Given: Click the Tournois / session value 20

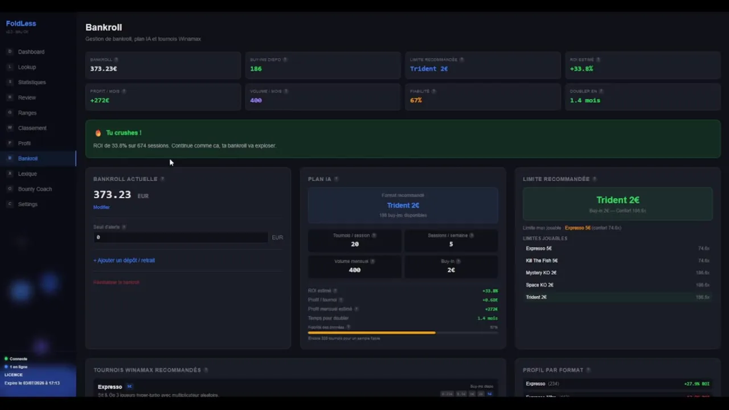Looking at the screenshot, I should (x=355, y=244).
